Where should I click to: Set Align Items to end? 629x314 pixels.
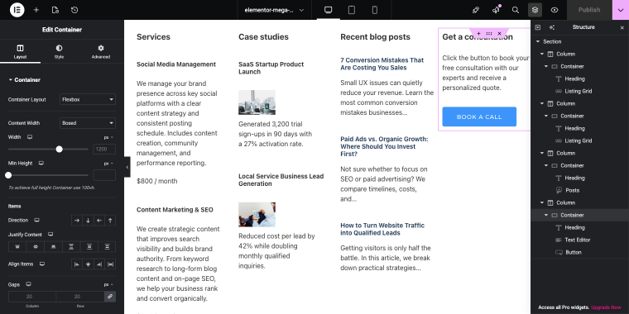coord(99,264)
